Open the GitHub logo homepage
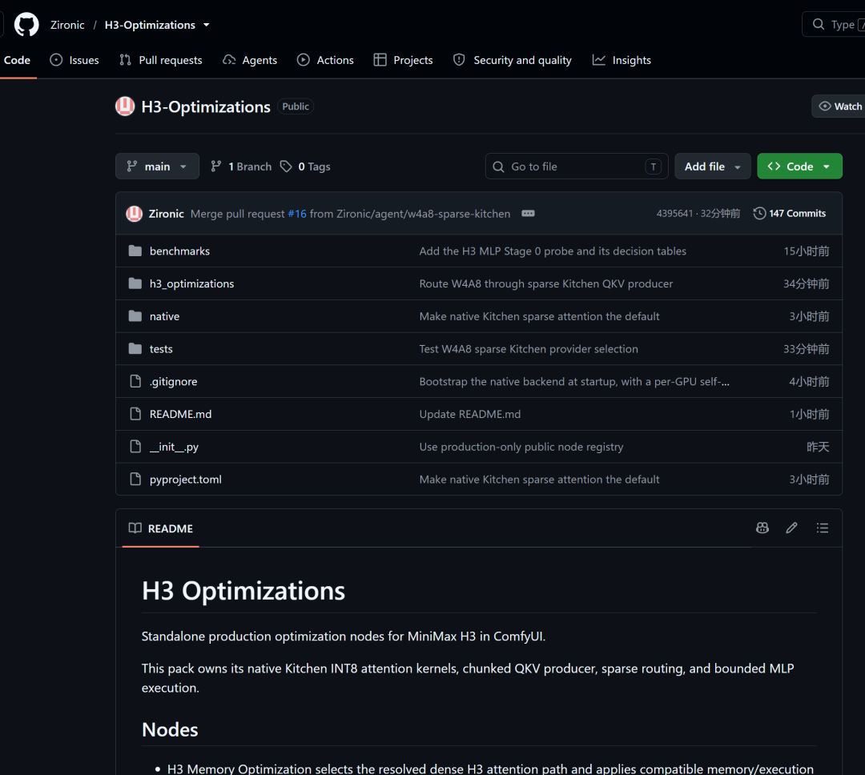The width and height of the screenshot is (865, 775). click(x=26, y=25)
